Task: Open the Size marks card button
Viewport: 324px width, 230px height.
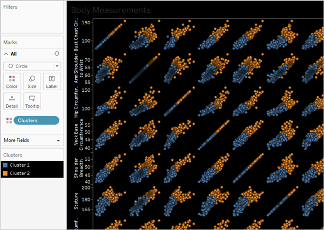Action: click(32, 81)
